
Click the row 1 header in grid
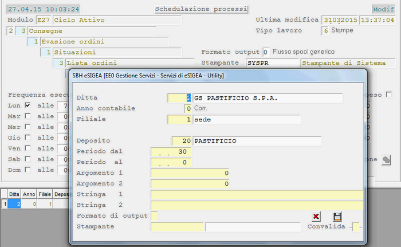coord(5,204)
